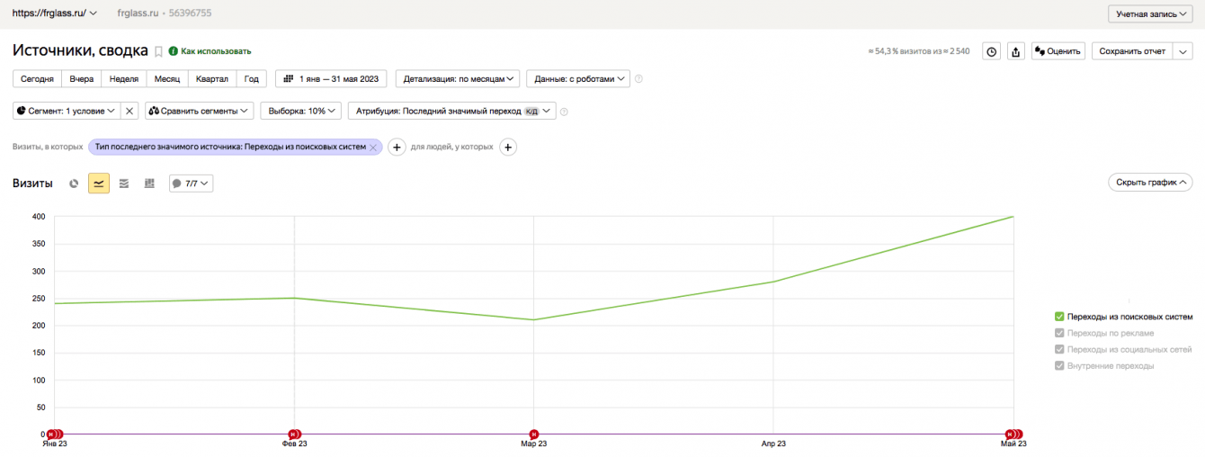1205x457 pixels.
Task: Click the export/share report icon
Action: point(1016,51)
